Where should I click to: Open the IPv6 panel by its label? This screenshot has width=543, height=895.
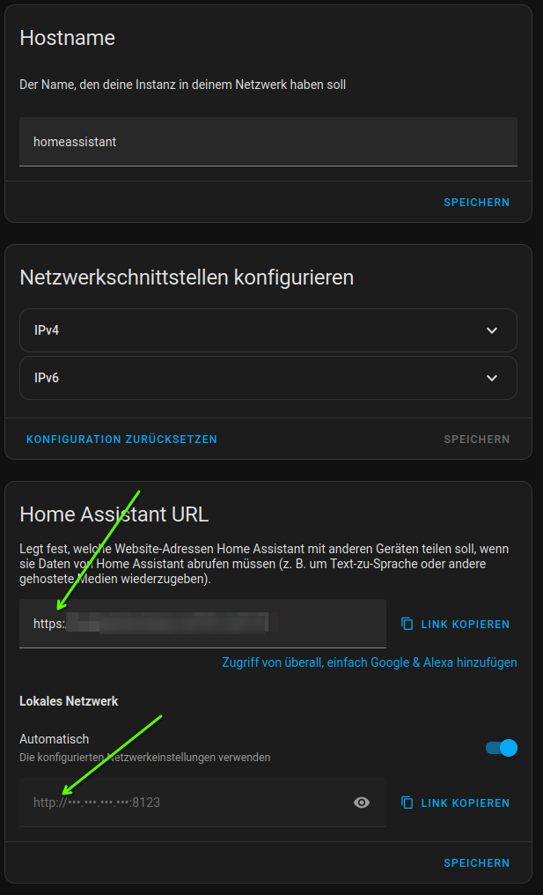(47, 378)
